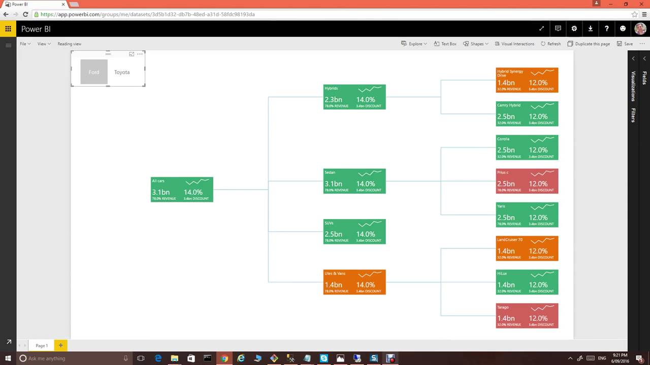Click the Camry Hybrid card

[x=527, y=114]
